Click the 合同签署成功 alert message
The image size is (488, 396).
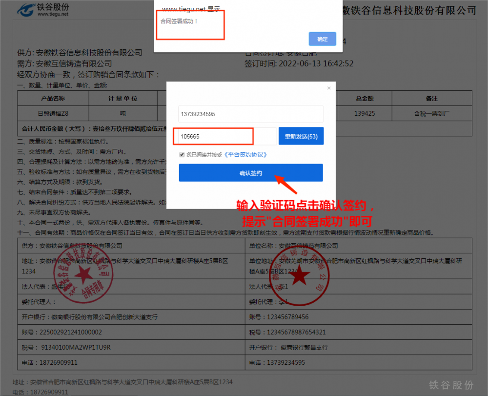[179, 21]
